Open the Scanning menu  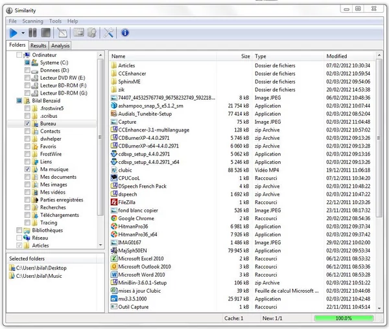pyautogui.click(x=33, y=21)
